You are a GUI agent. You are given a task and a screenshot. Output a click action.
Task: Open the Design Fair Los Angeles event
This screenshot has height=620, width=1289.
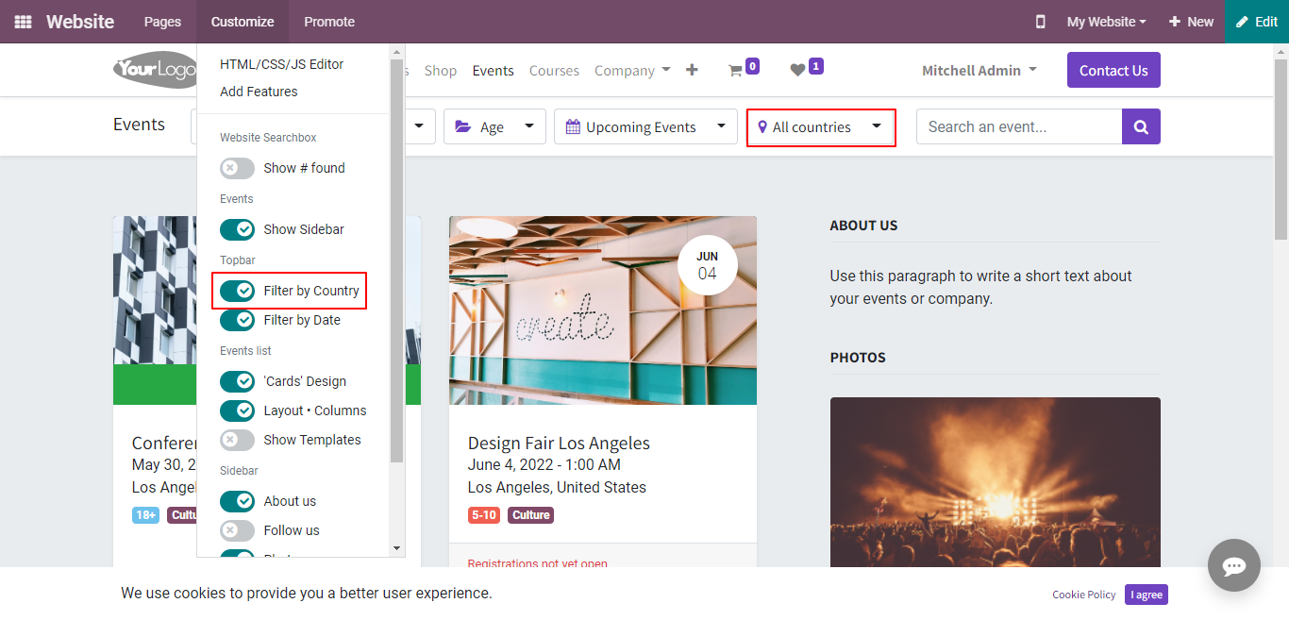point(559,444)
